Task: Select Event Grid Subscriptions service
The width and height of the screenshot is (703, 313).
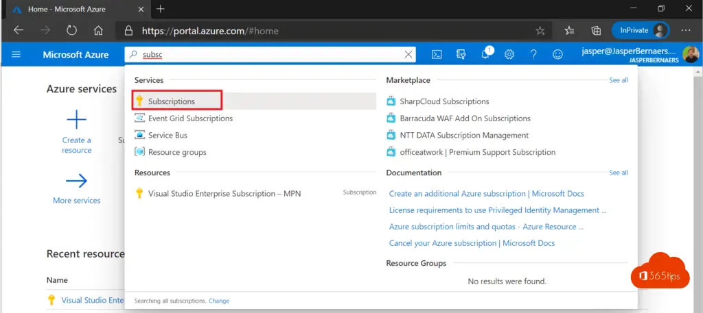Action: coord(190,118)
